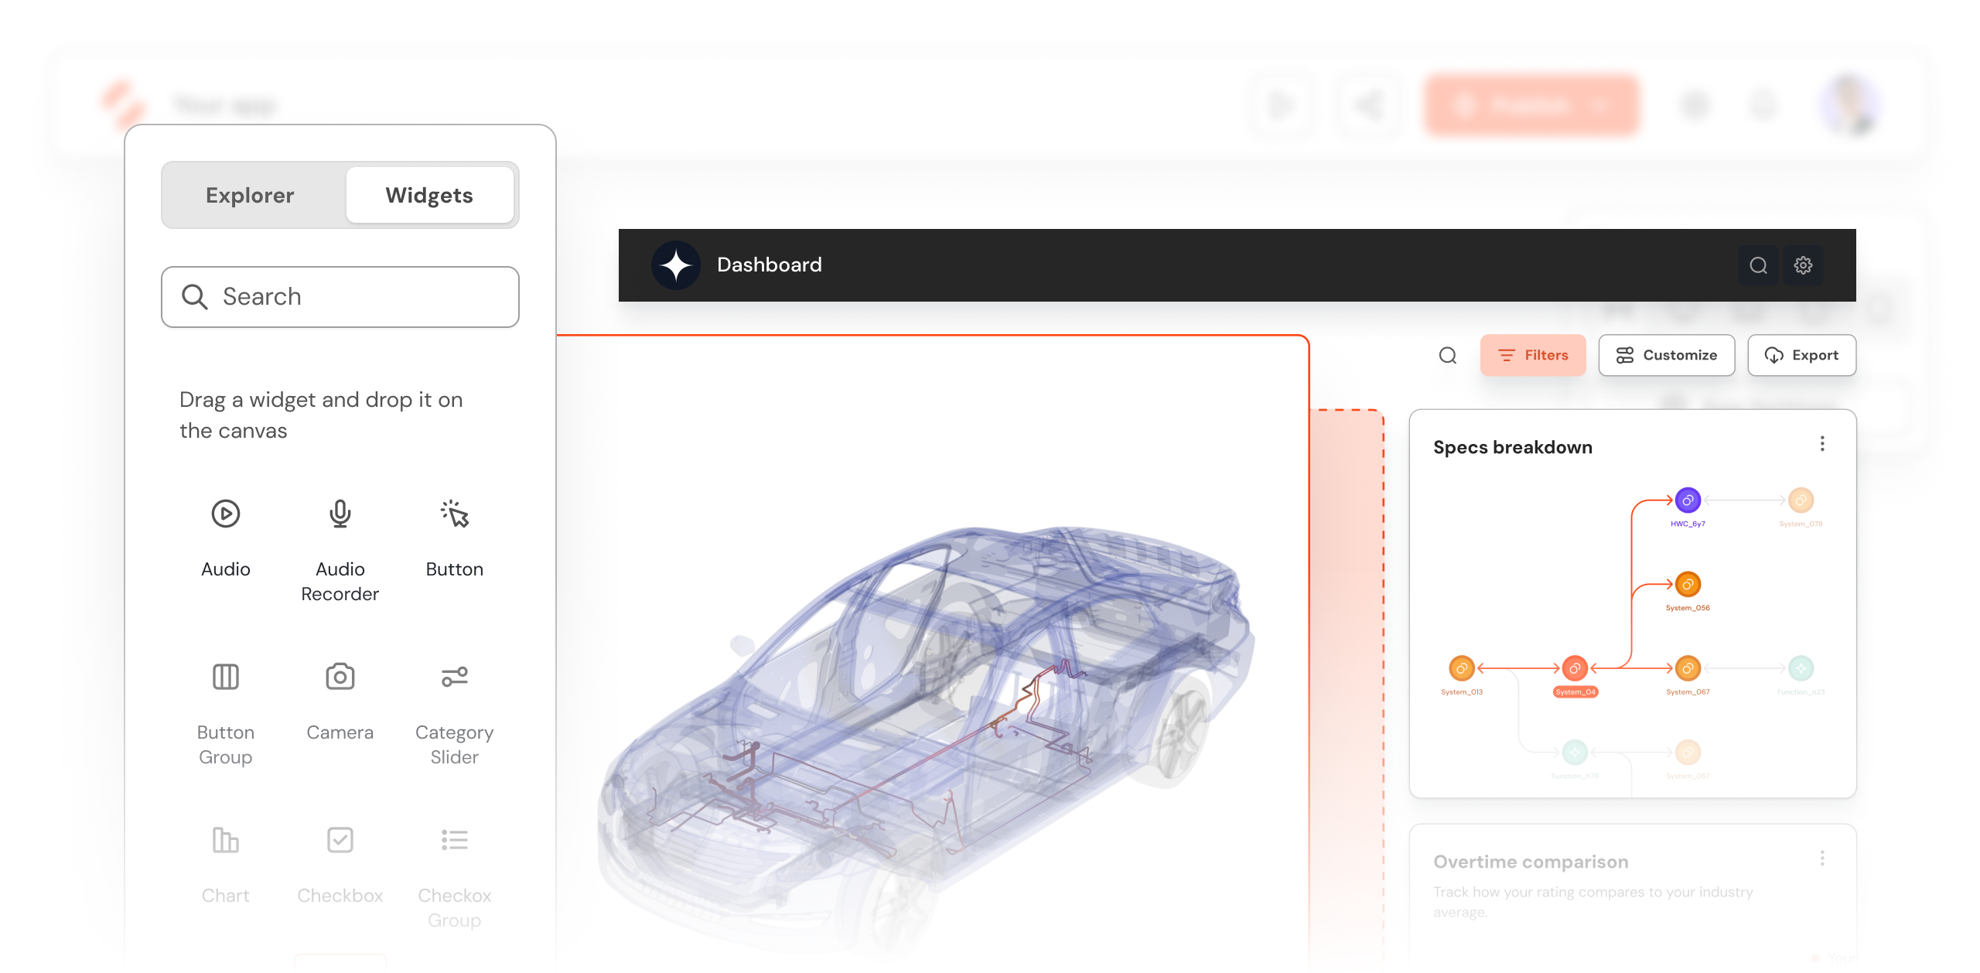The image size is (1980, 973).
Task: Toggle the Filters panel
Action: pos(1533,355)
